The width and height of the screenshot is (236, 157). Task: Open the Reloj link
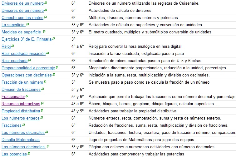click(x=6, y=47)
